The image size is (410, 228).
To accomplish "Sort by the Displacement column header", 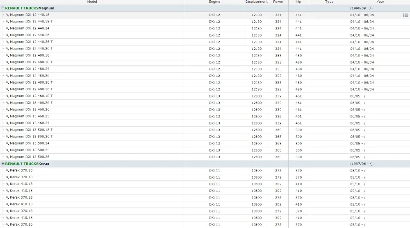I will click(257, 2).
